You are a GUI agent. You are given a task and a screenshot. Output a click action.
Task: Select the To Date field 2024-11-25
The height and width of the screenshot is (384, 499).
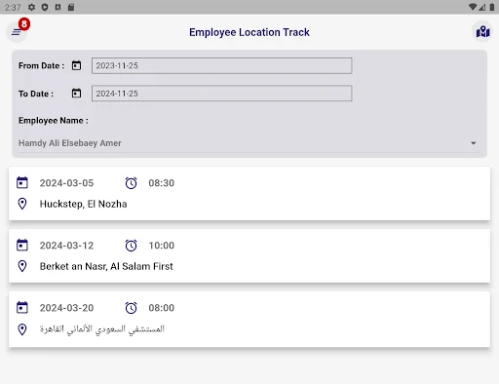pyautogui.click(x=221, y=94)
